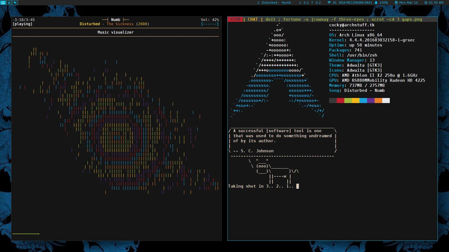Click the terminal cursor block
The image size is (449, 252).
(x=297, y=186)
